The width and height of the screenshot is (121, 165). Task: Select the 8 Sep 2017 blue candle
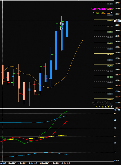pos(29,90)
